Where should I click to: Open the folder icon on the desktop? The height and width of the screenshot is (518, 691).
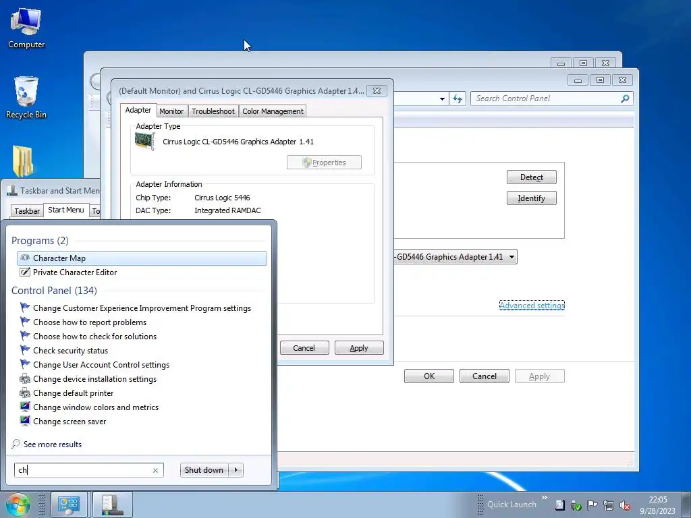click(23, 161)
